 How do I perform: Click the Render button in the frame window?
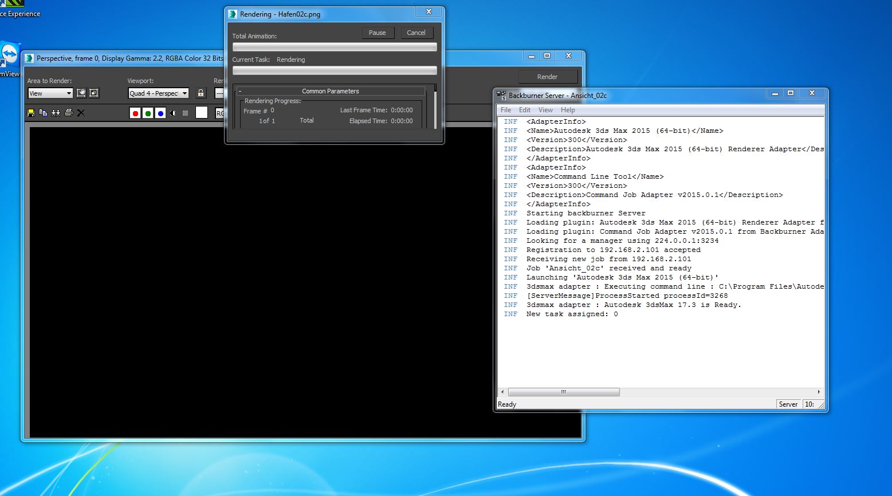547,77
